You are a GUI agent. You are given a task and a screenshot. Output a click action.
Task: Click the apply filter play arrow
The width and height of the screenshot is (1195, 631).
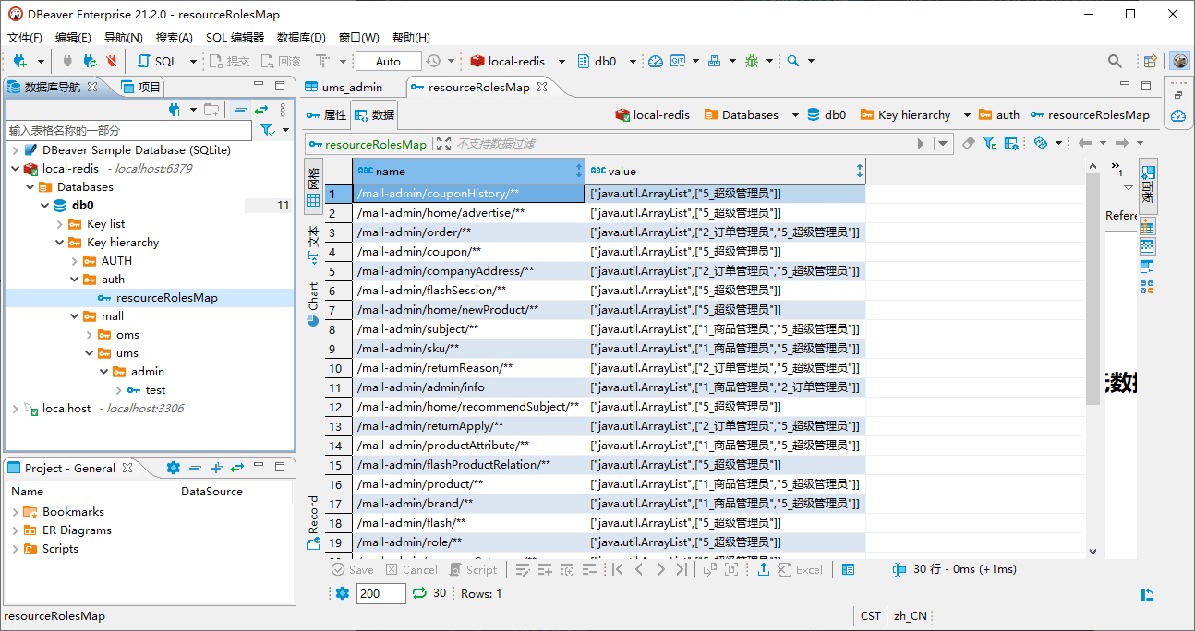(x=921, y=144)
